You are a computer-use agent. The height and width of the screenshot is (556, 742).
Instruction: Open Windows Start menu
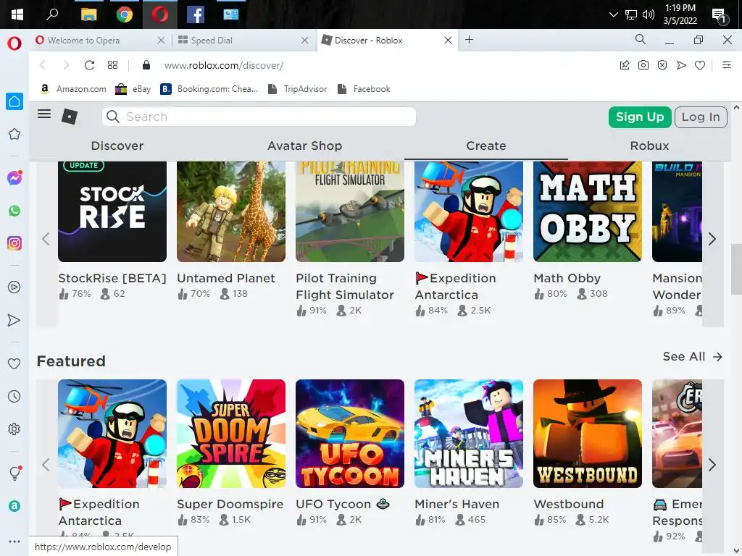[x=17, y=14]
